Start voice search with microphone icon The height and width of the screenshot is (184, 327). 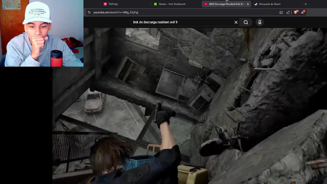pyautogui.click(x=260, y=22)
